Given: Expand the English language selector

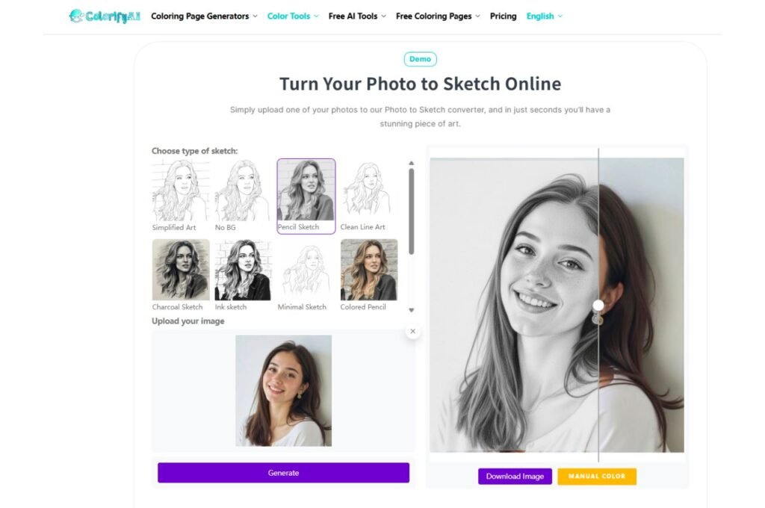Looking at the screenshot, I should point(545,16).
